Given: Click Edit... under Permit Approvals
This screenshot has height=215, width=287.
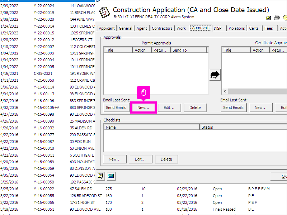Looking at the screenshot, I should [x=169, y=107].
